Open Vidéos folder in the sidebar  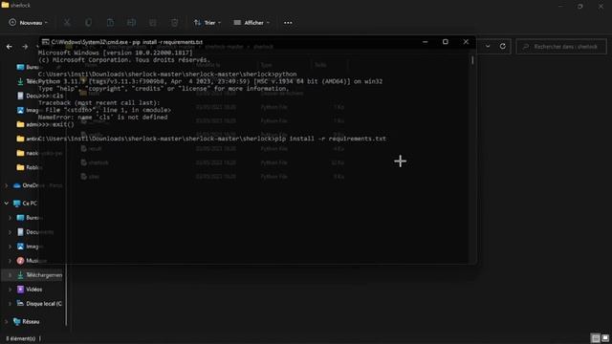point(30,290)
